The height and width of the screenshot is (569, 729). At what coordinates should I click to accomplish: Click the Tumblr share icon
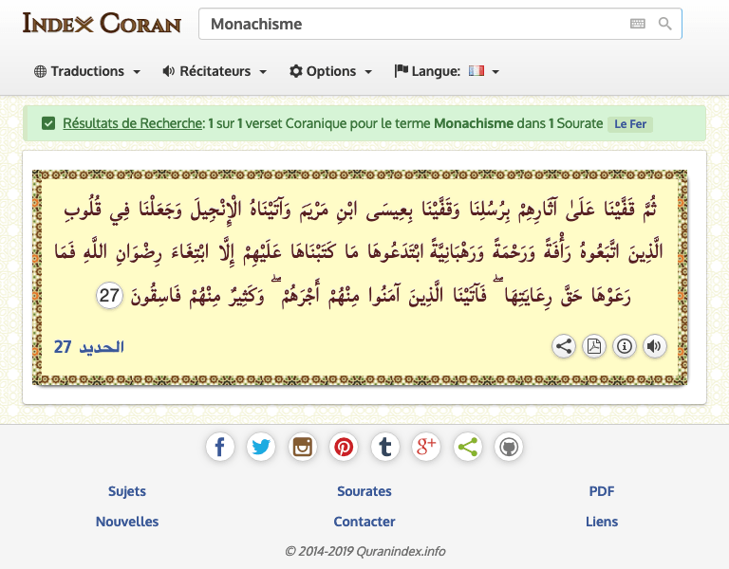pyautogui.click(x=384, y=447)
